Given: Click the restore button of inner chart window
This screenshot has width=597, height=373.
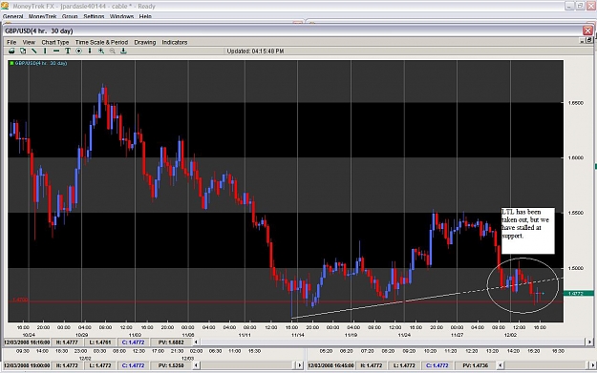Looking at the screenshot, I should (589, 40).
